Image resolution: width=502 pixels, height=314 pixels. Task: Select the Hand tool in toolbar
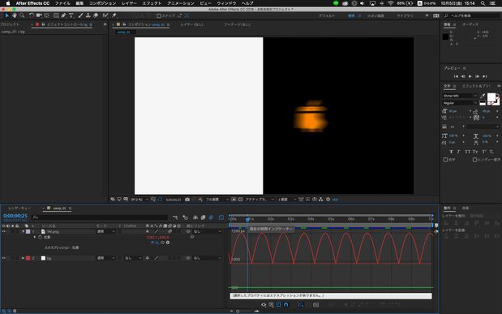click(x=15, y=15)
